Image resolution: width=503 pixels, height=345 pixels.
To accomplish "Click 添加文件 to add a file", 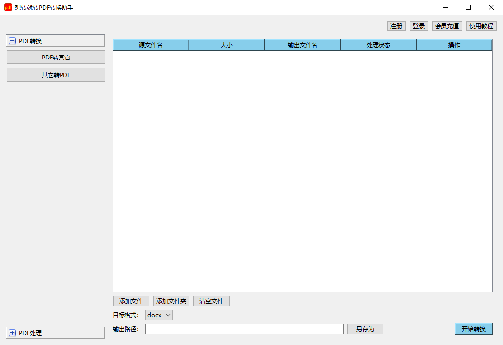I will pyautogui.click(x=131, y=301).
